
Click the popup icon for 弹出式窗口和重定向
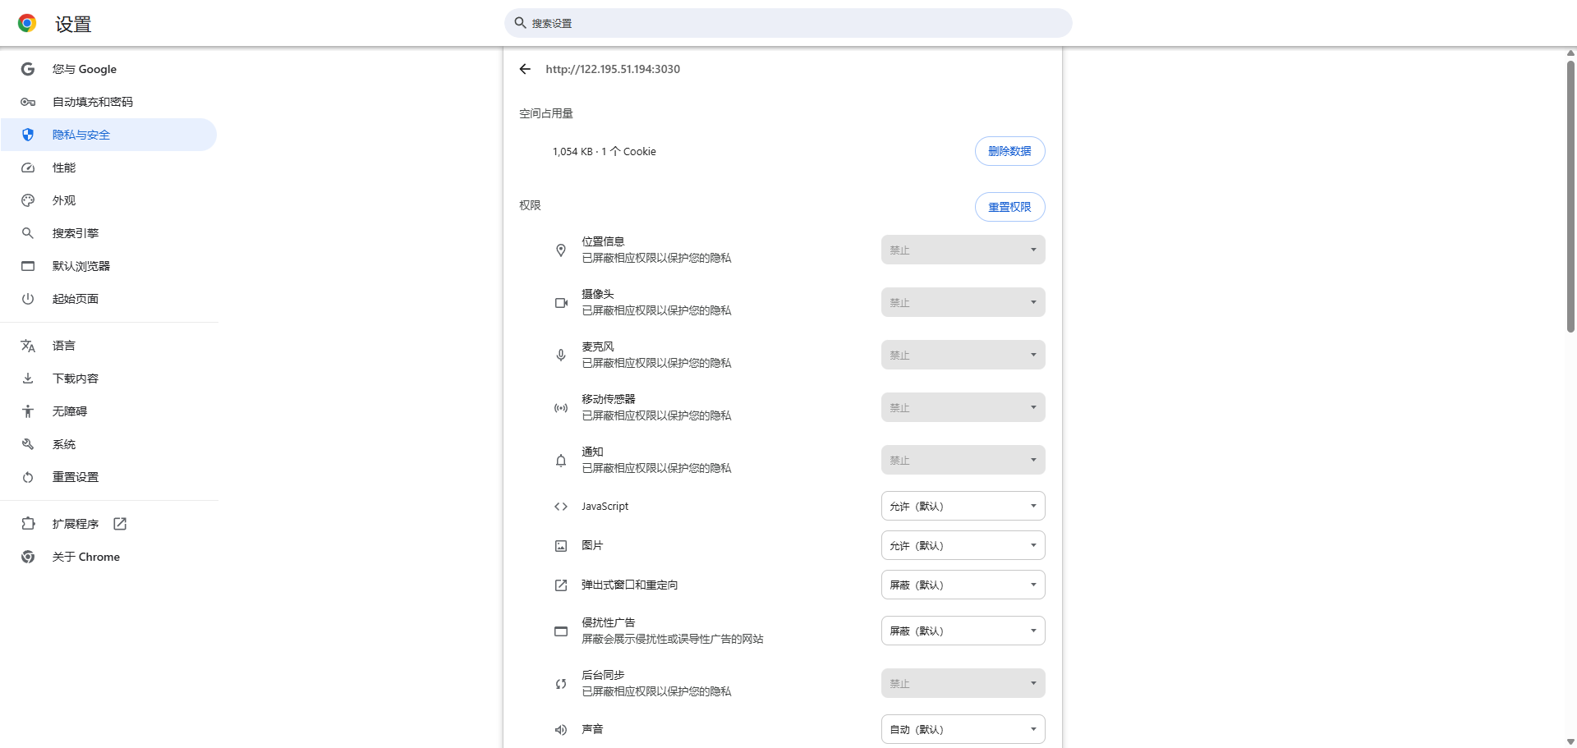click(561, 585)
